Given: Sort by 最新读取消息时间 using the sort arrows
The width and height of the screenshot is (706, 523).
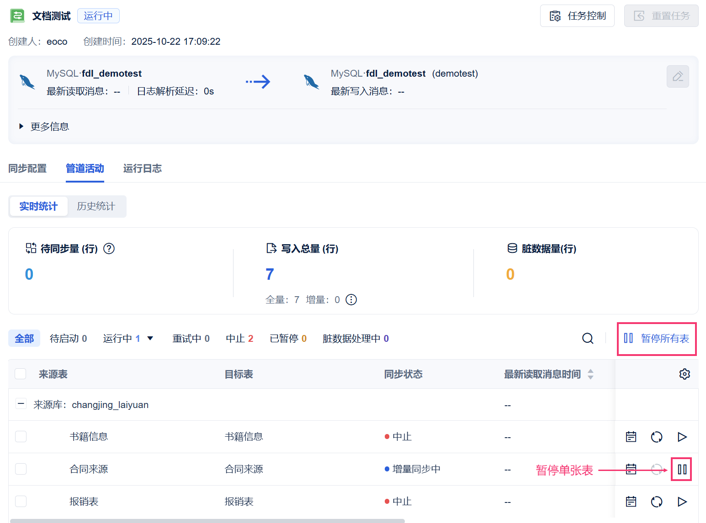Looking at the screenshot, I should pyautogui.click(x=590, y=374).
